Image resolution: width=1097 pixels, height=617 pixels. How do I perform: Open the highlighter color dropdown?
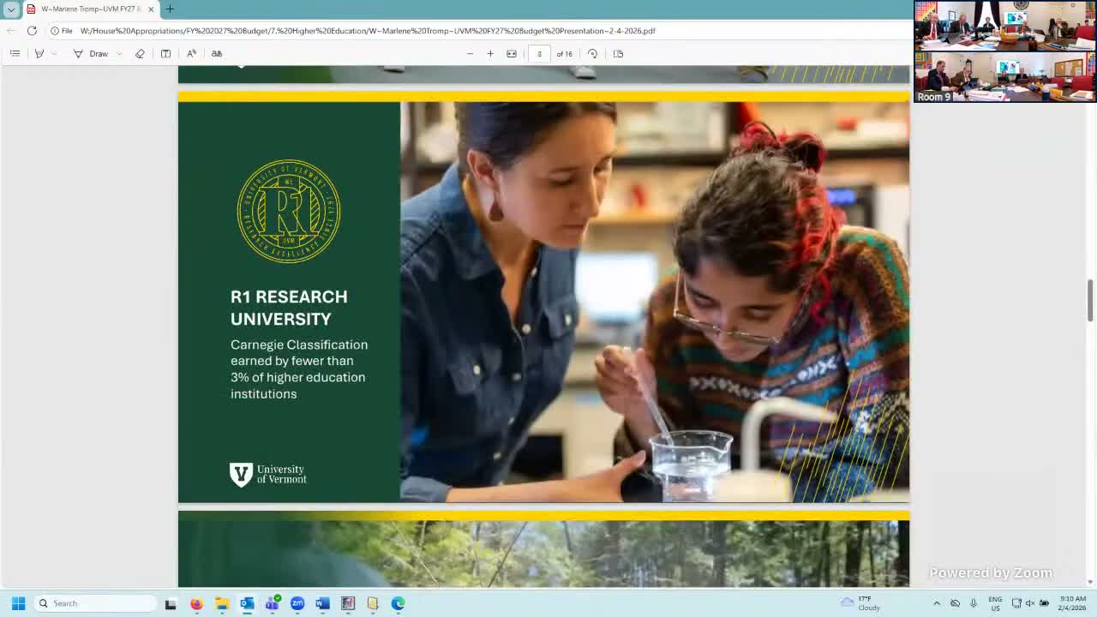click(x=54, y=53)
